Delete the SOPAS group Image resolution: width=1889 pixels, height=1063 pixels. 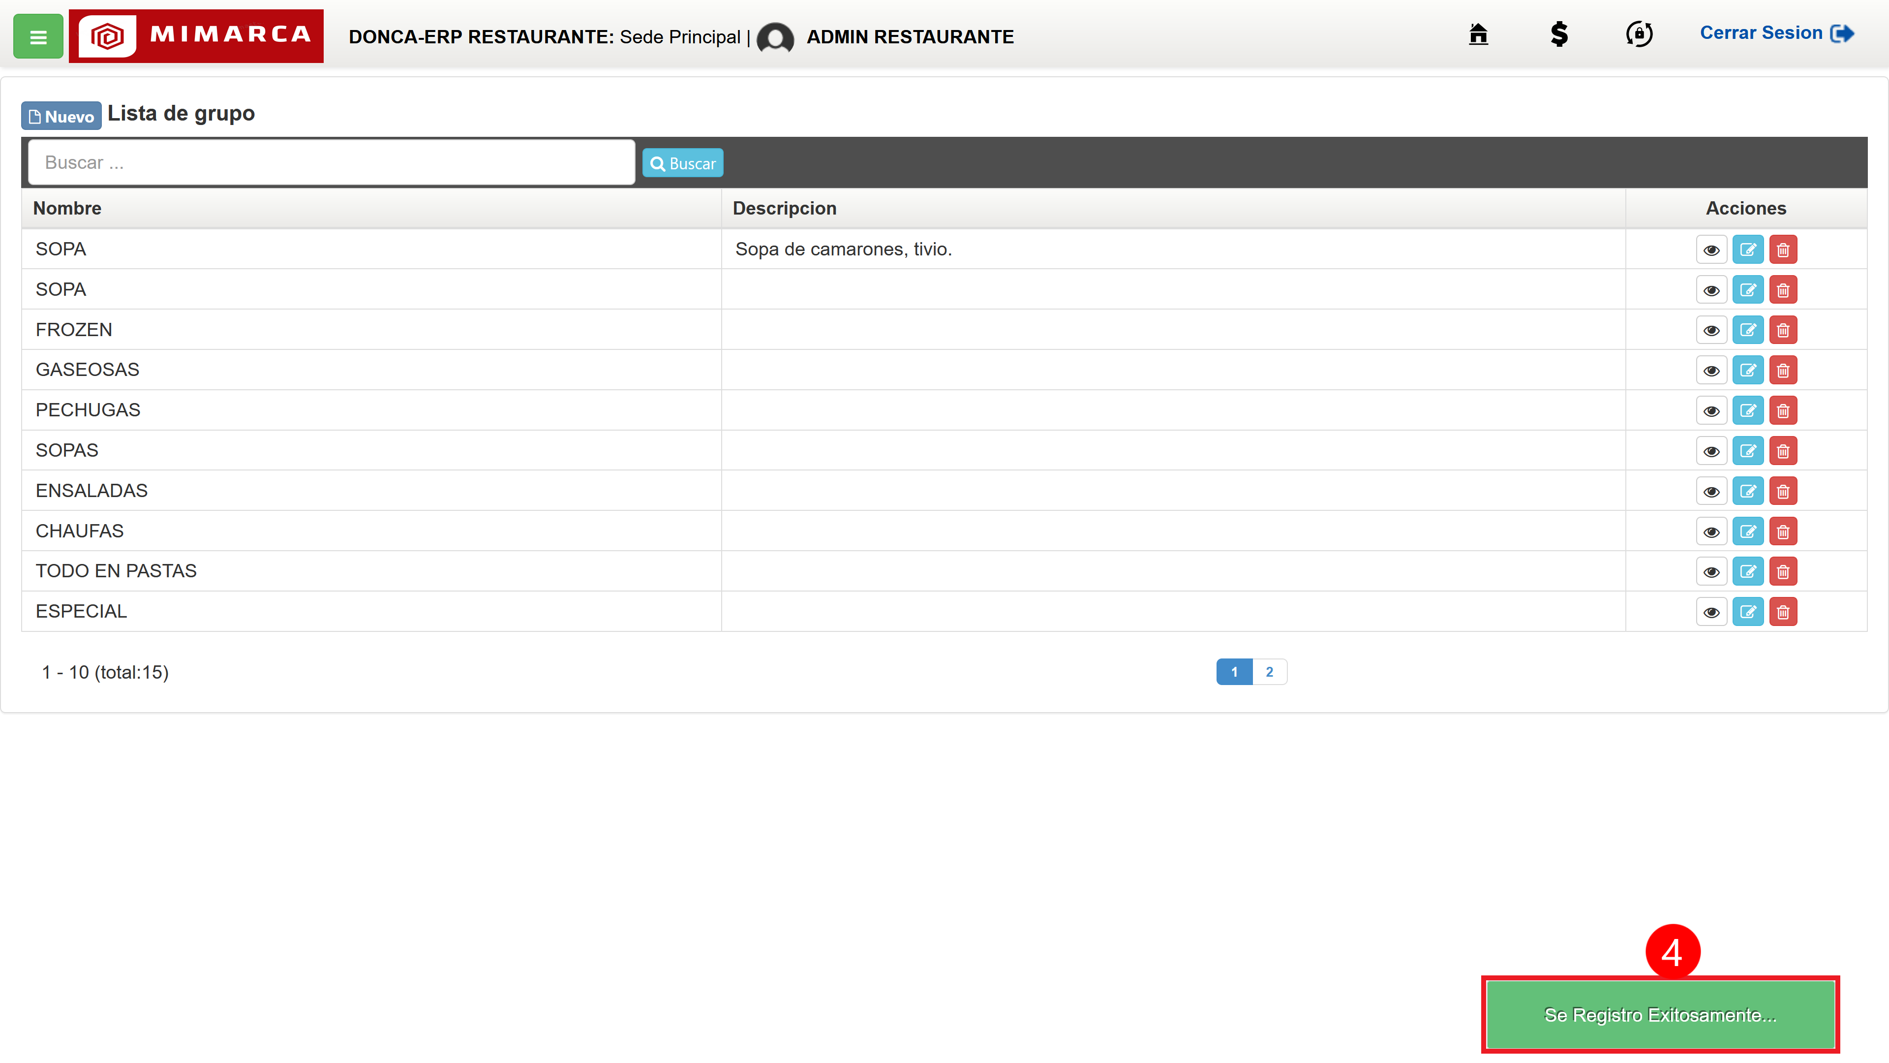click(1783, 451)
